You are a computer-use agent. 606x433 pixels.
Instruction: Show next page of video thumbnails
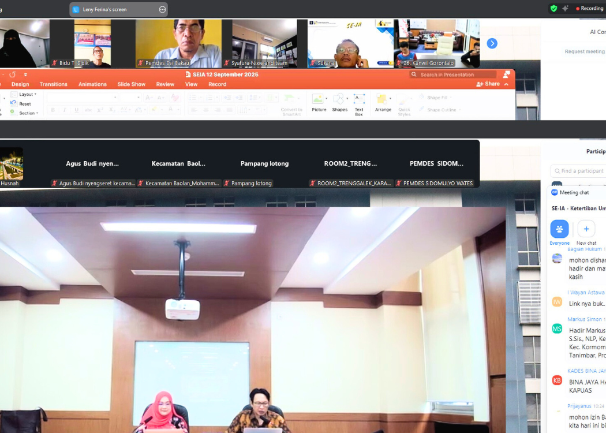(492, 43)
